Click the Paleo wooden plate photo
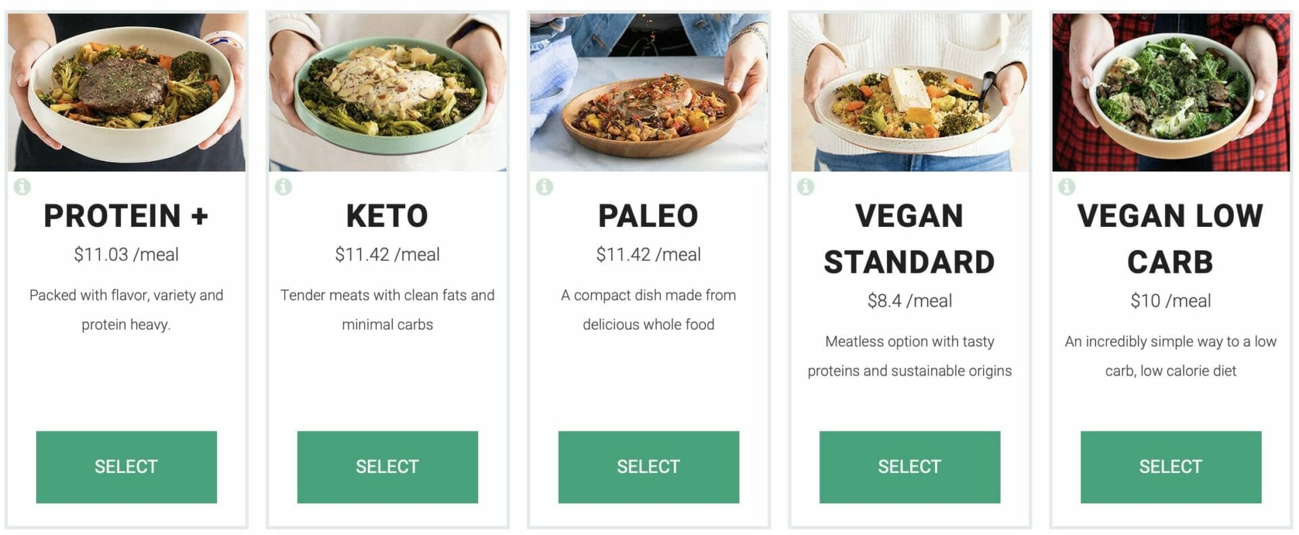This screenshot has height=535, width=1299. tap(649, 92)
